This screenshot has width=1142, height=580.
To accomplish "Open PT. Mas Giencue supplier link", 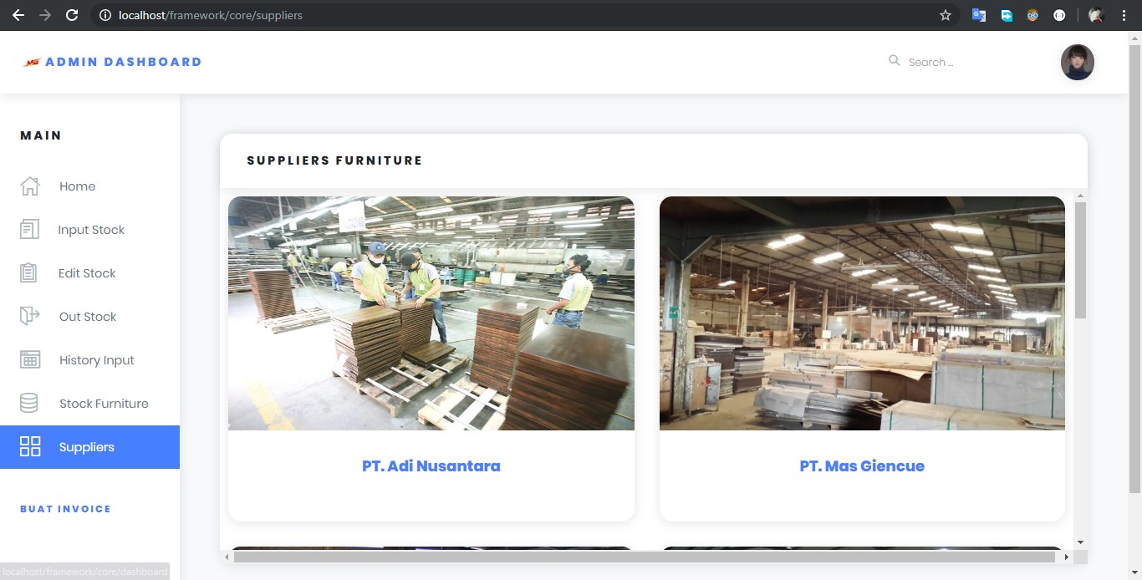I will (862, 466).
